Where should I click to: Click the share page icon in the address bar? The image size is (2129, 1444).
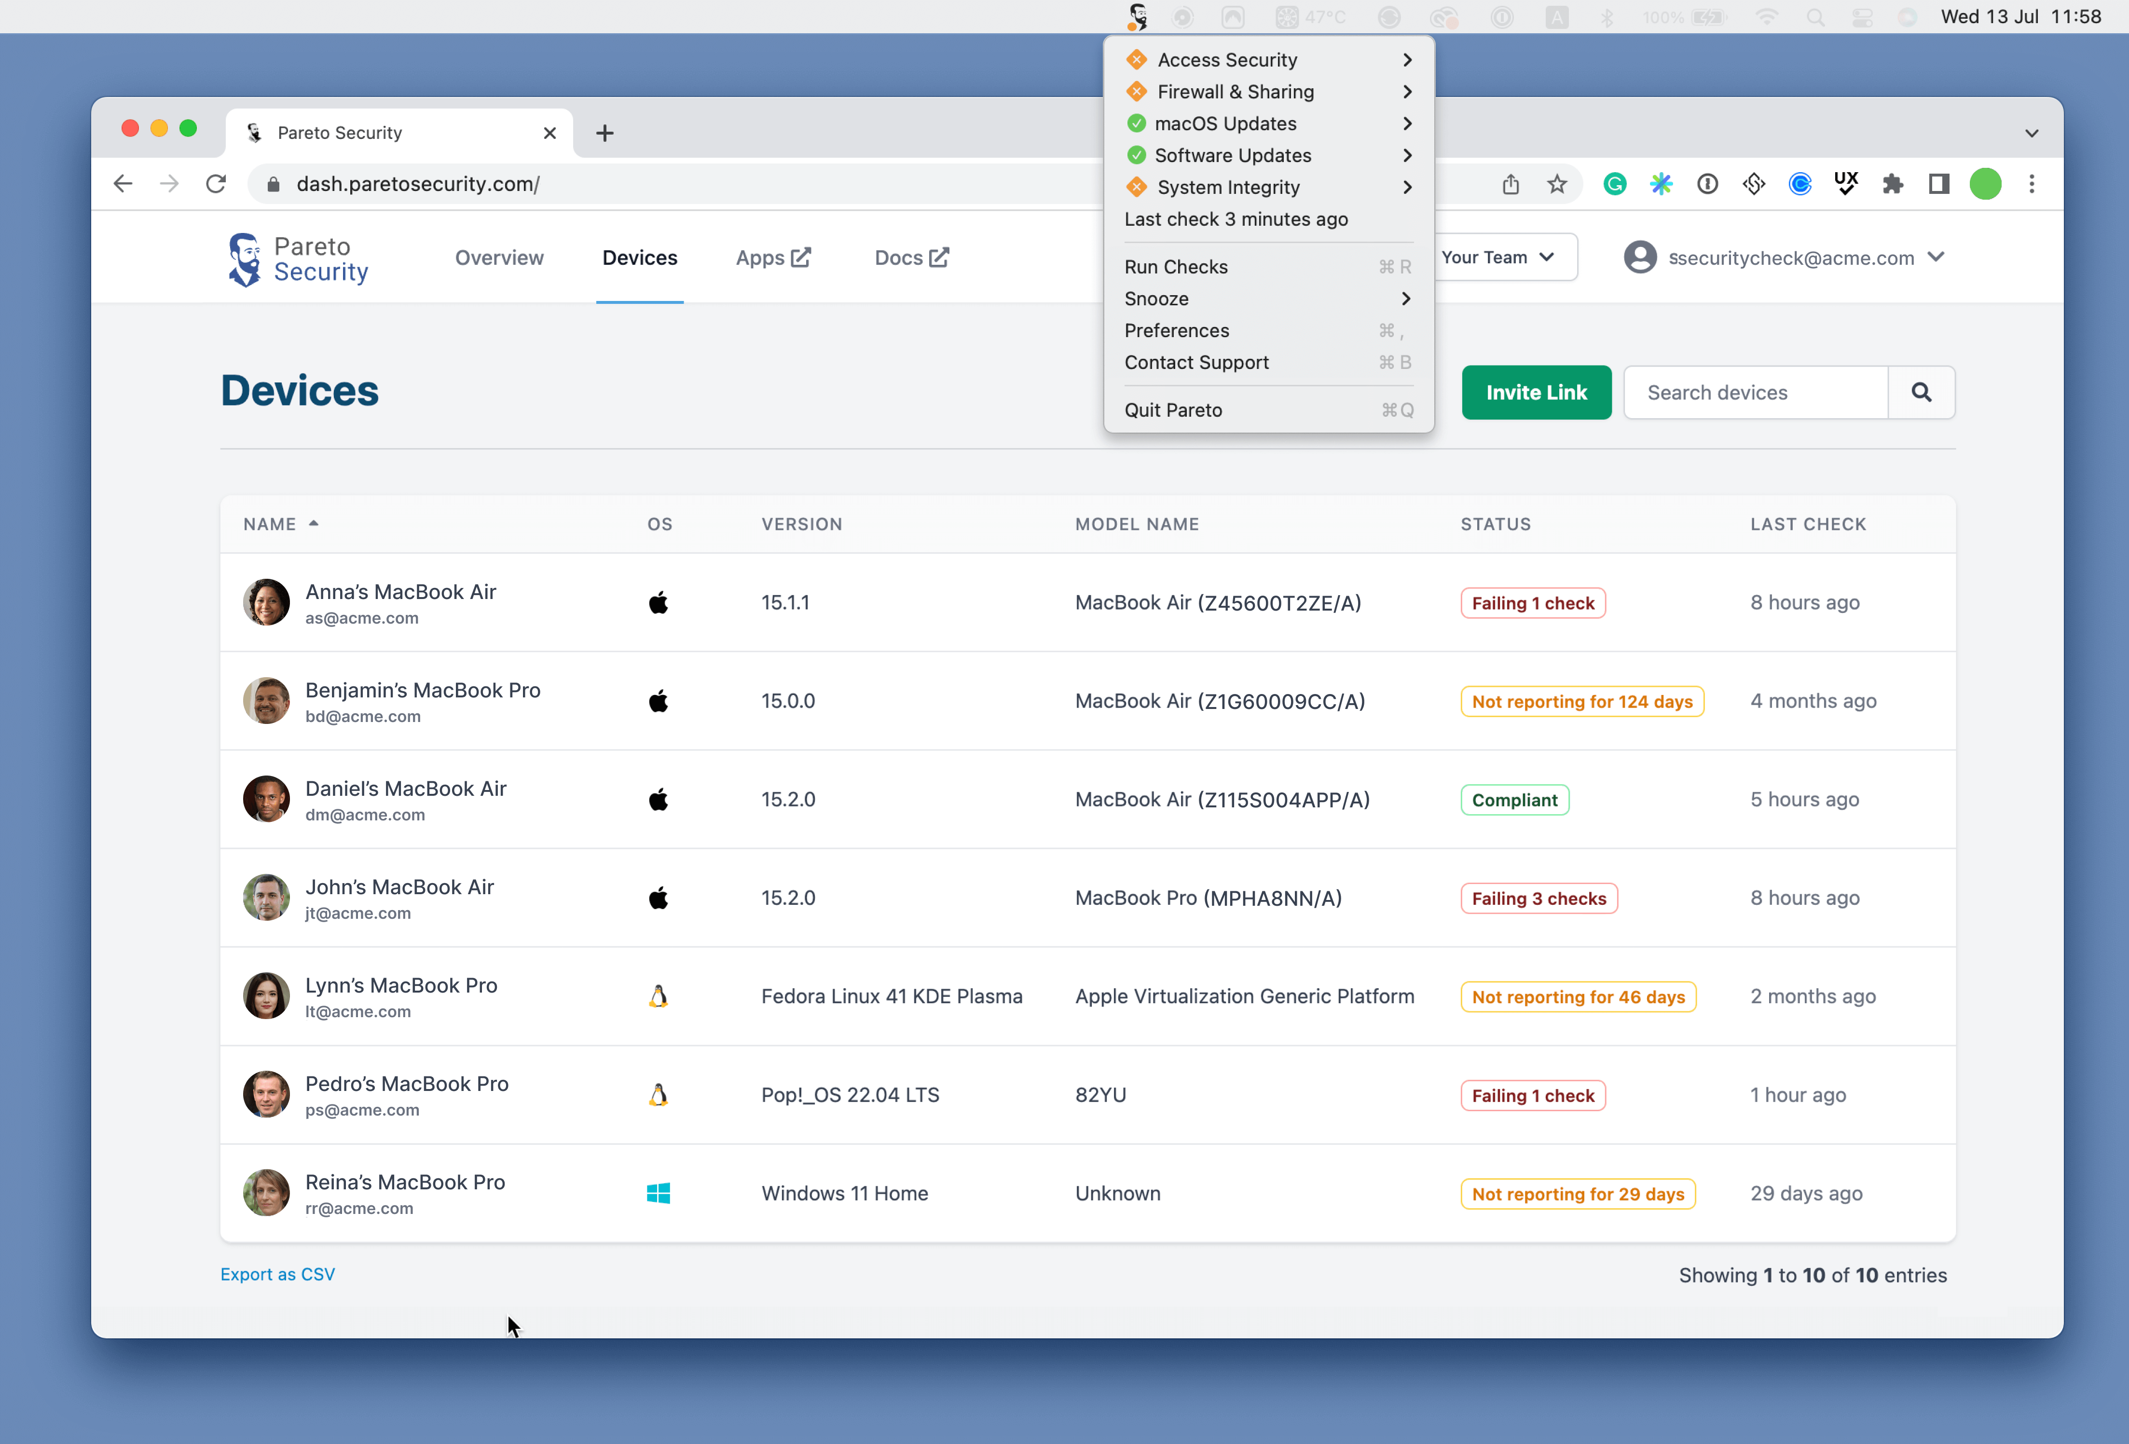1511,184
